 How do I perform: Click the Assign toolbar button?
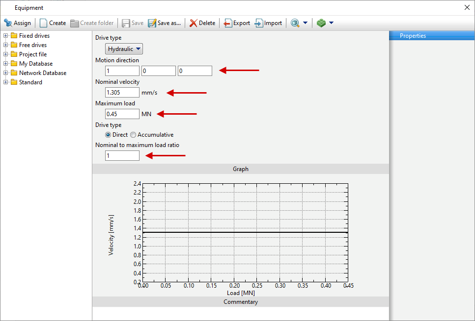click(x=18, y=23)
